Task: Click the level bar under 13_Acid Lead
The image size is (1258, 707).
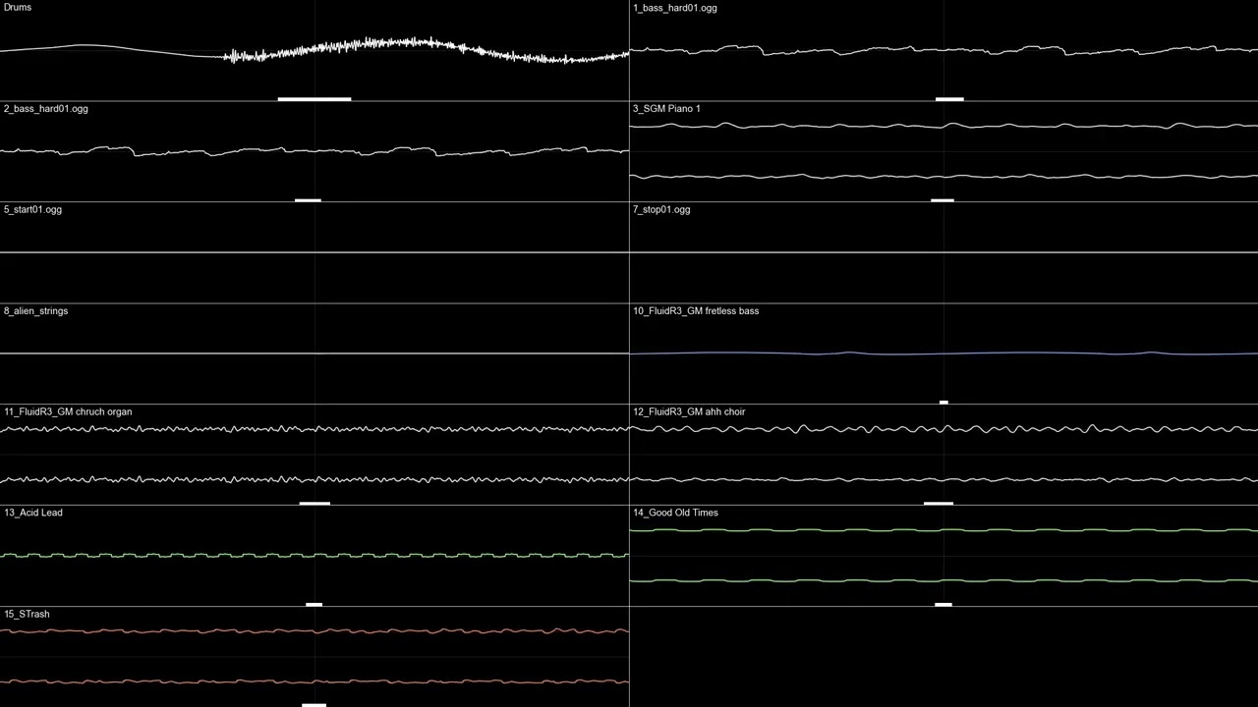Action: (314, 605)
